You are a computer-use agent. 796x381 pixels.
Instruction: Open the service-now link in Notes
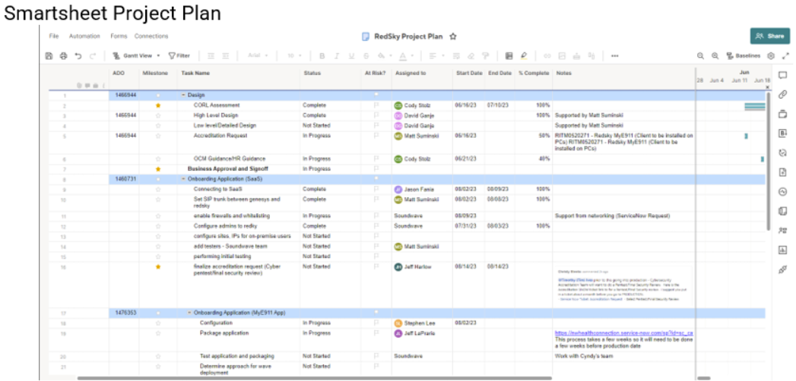click(624, 333)
